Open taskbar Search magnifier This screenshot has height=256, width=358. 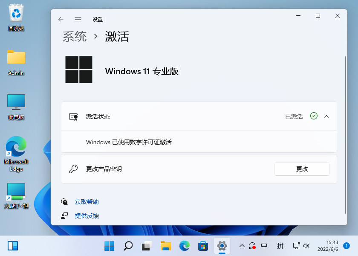(x=128, y=246)
